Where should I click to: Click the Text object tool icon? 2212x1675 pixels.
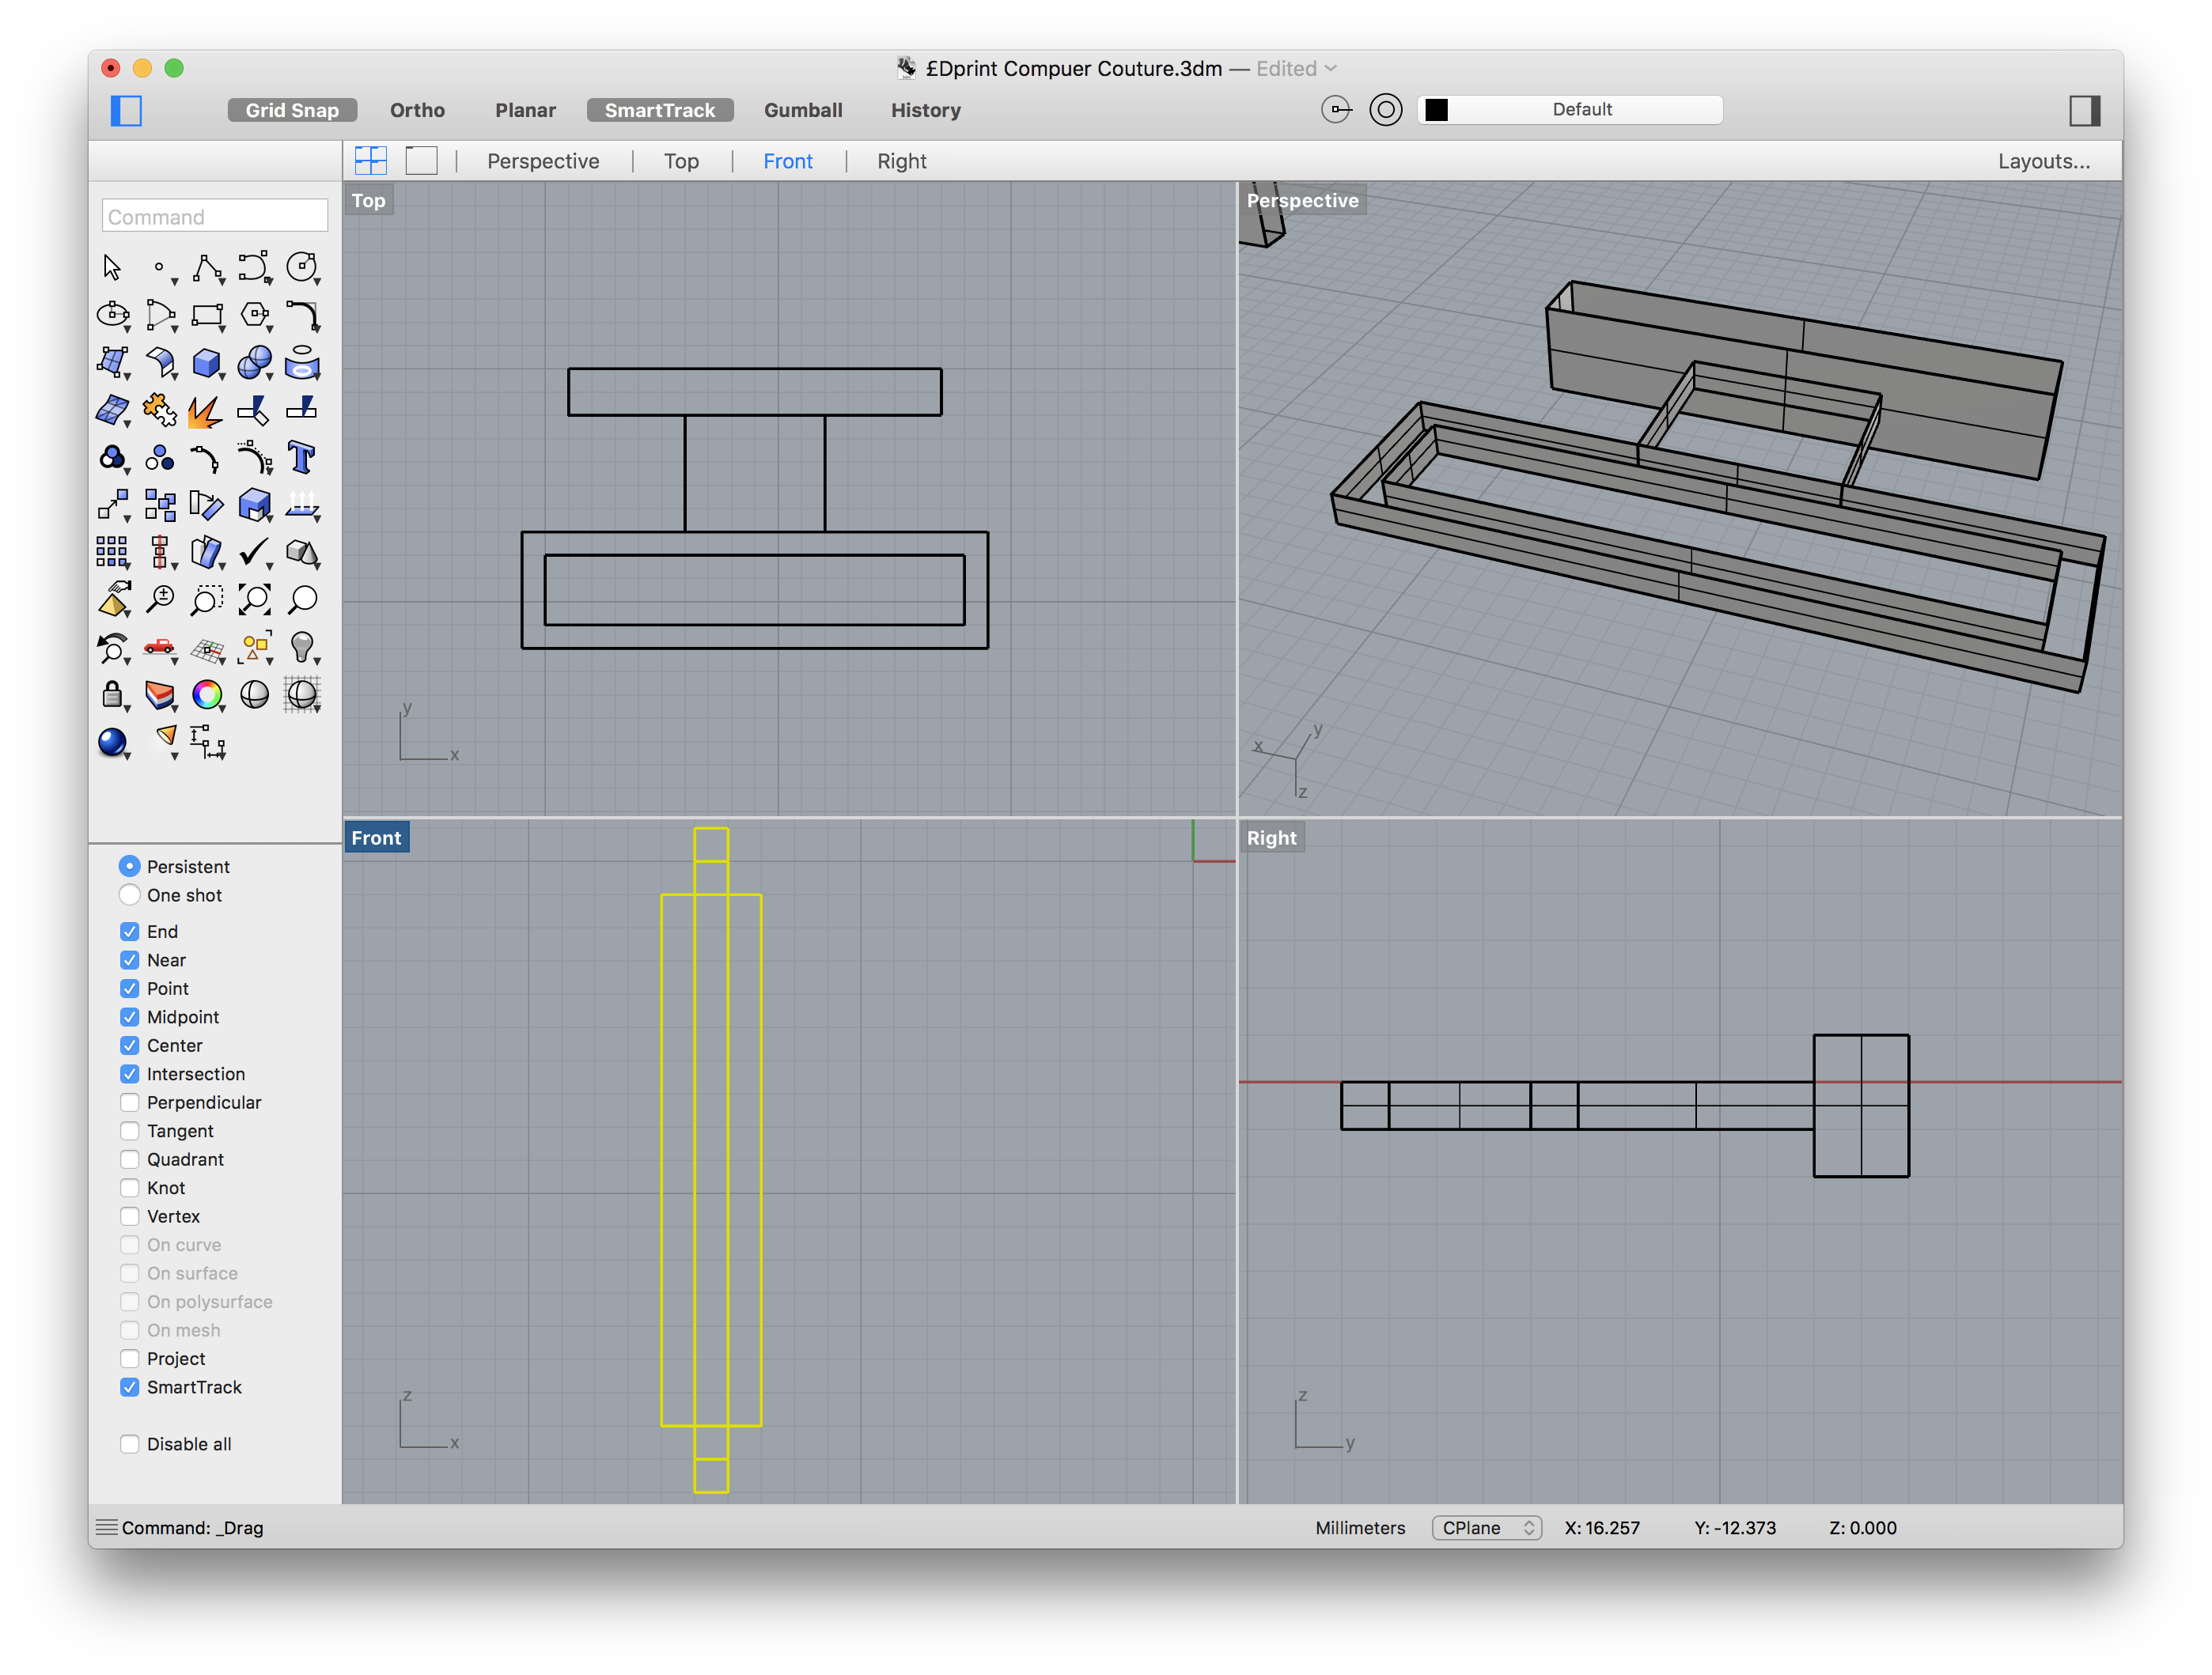tap(301, 458)
